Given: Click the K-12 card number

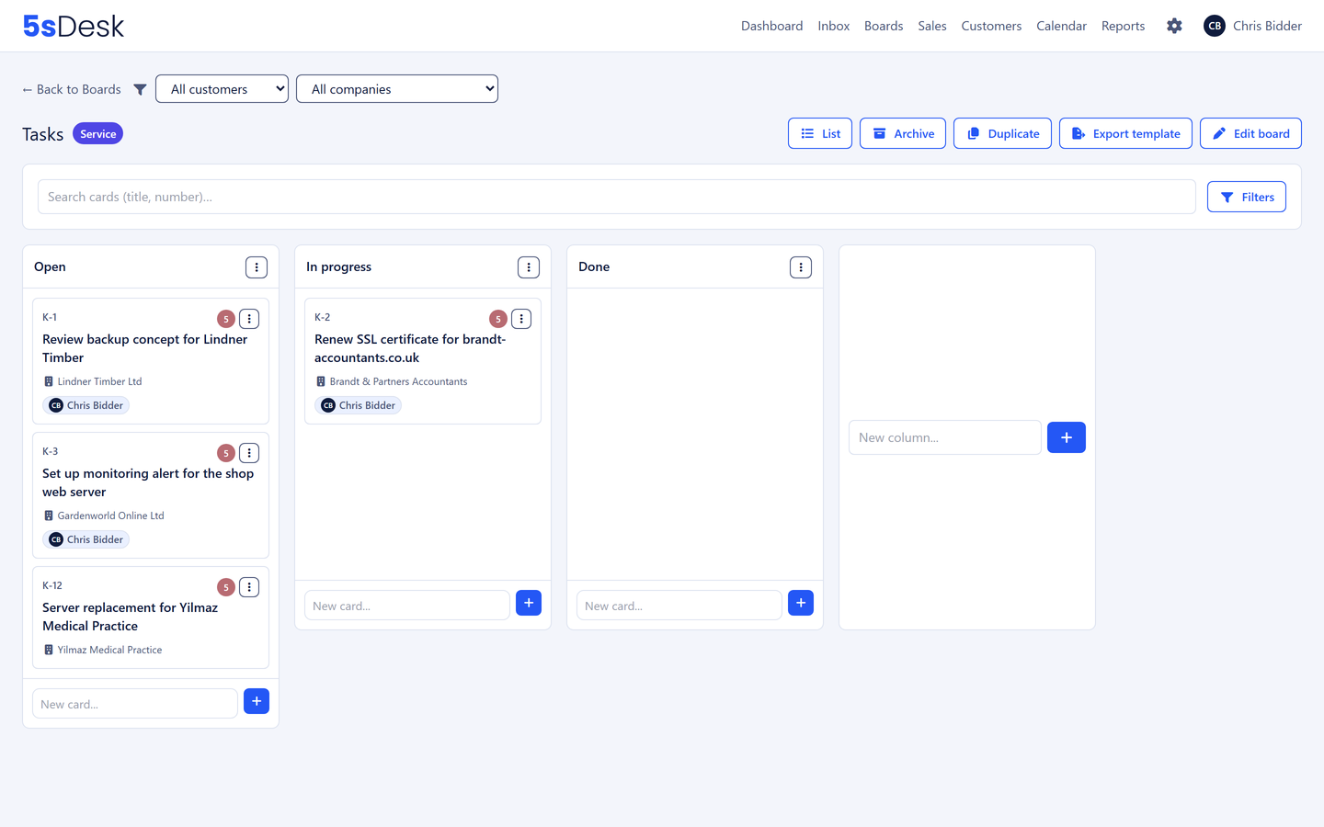Looking at the screenshot, I should coord(52,585).
